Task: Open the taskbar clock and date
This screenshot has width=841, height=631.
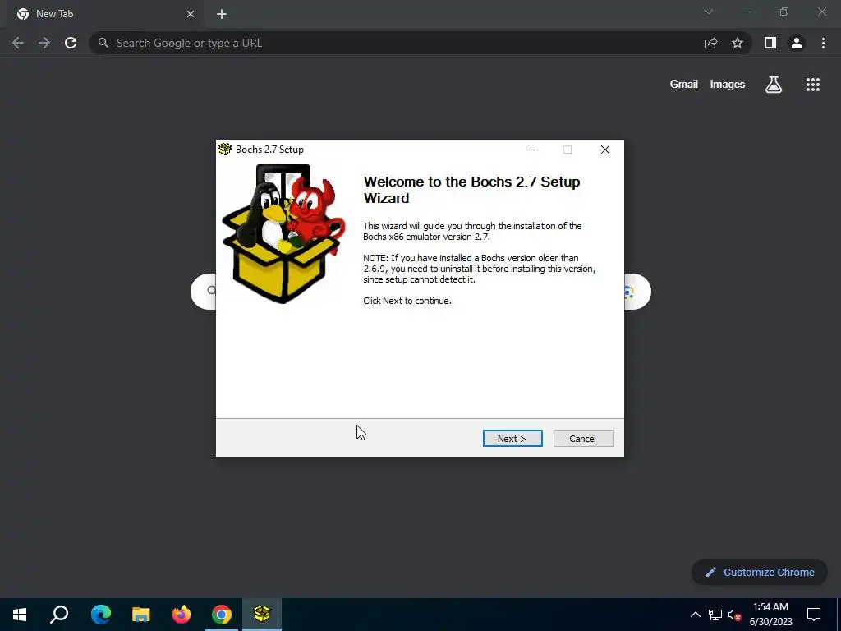Action: tap(770, 615)
